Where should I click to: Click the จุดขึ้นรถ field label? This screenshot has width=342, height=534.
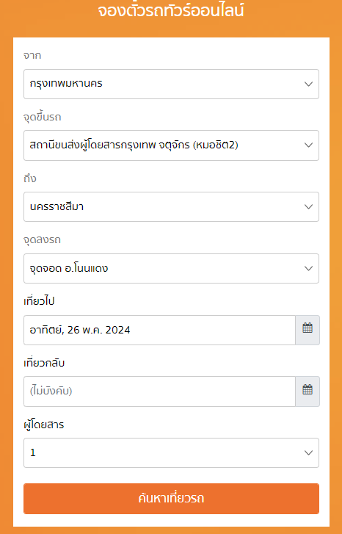42,117
